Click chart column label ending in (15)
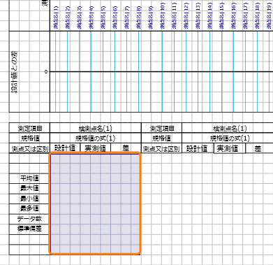 coord(222,16)
